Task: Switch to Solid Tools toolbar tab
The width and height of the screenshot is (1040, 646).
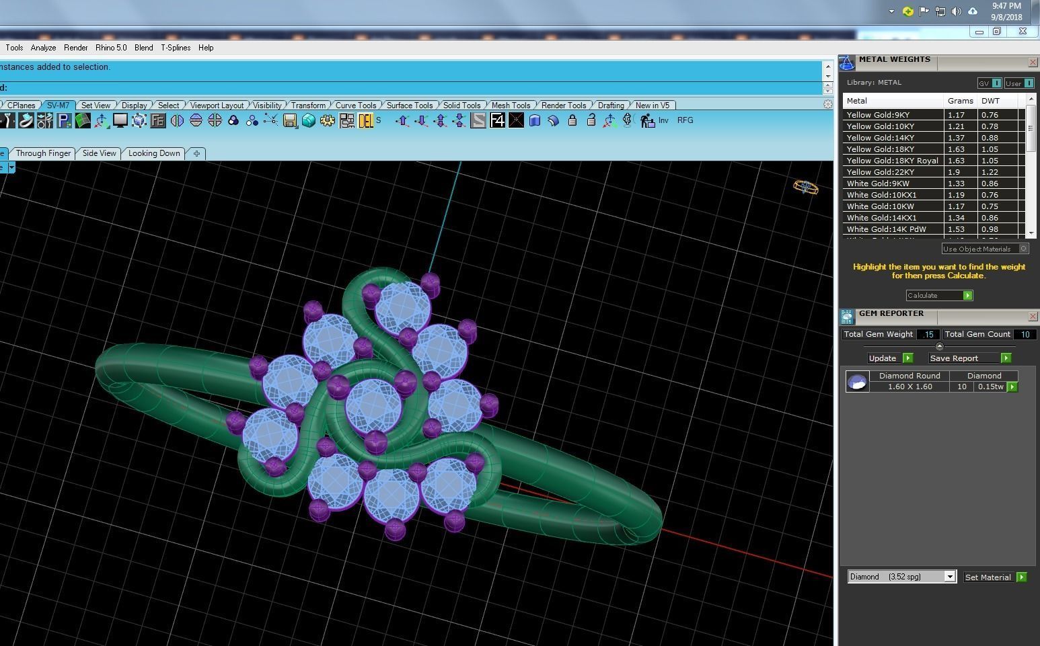Action: [x=461, y=106]
